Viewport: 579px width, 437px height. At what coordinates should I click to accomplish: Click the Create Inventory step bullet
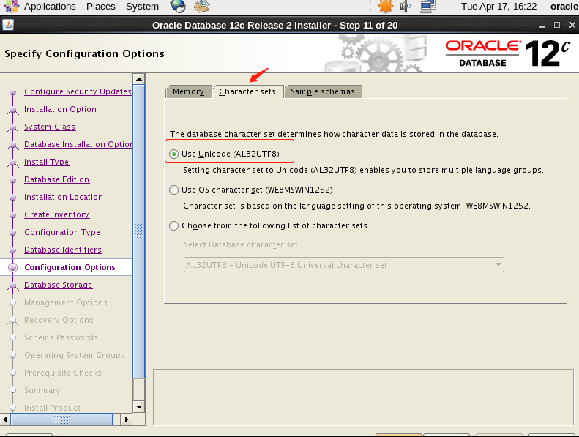13,215
